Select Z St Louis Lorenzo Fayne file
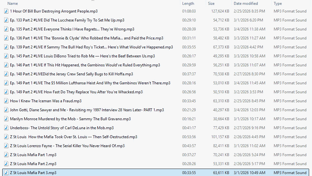Screen dimensions: 312x176 (x=67, y=146)
